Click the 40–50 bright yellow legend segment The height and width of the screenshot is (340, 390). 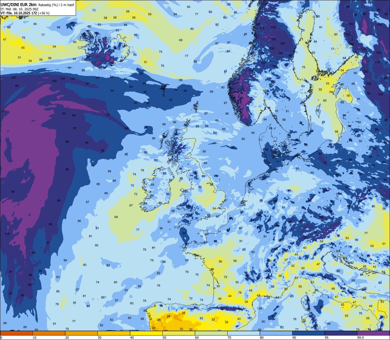(146, 333)
